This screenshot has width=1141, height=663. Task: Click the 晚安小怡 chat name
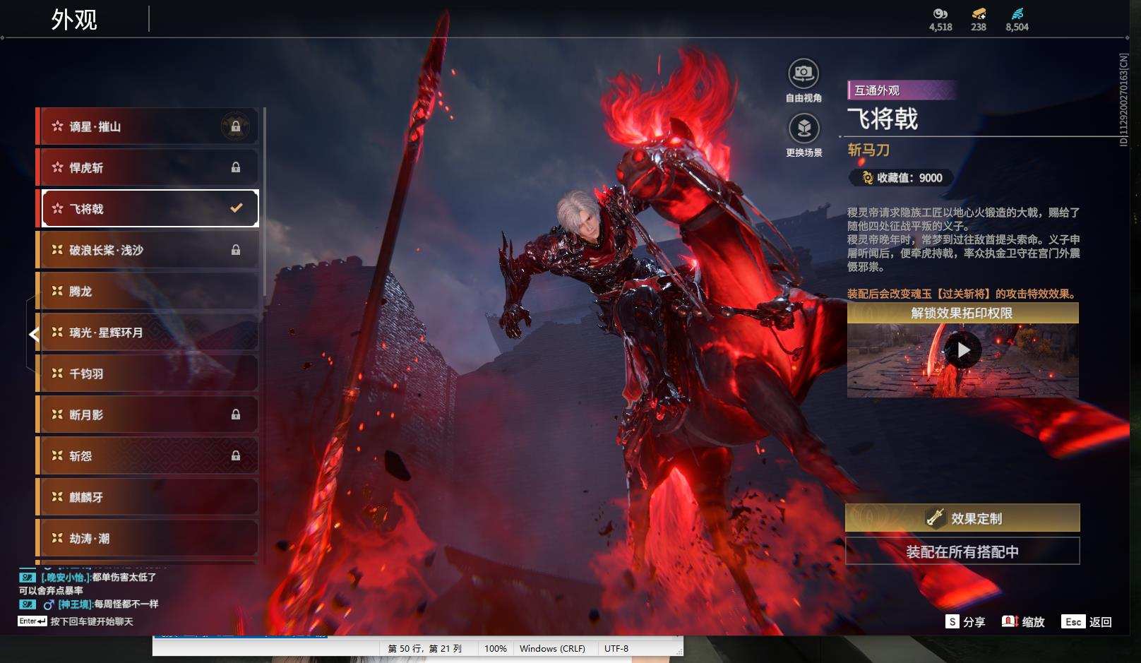[x=66, y=577]
